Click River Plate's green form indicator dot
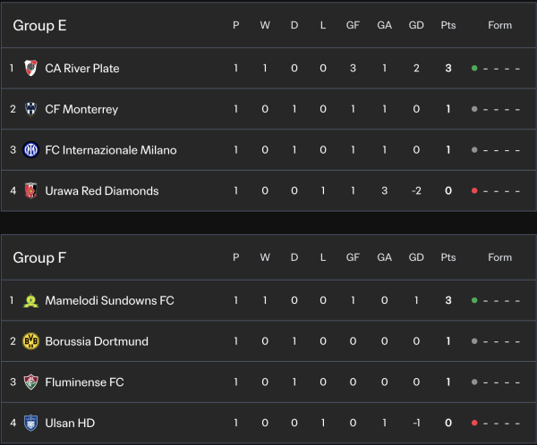The width and height of the screenshot is (537, 445). click(474, 68)
